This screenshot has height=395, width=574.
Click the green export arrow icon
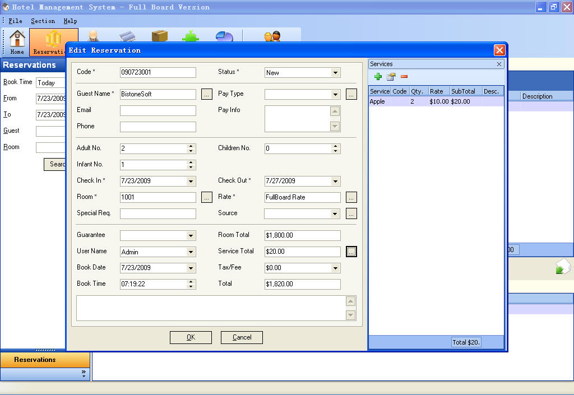tap(562, 267)
